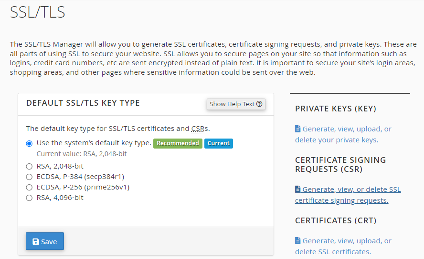Click document icon beside private keys link
Screen dimensions: 424x259
click(298, 129)
